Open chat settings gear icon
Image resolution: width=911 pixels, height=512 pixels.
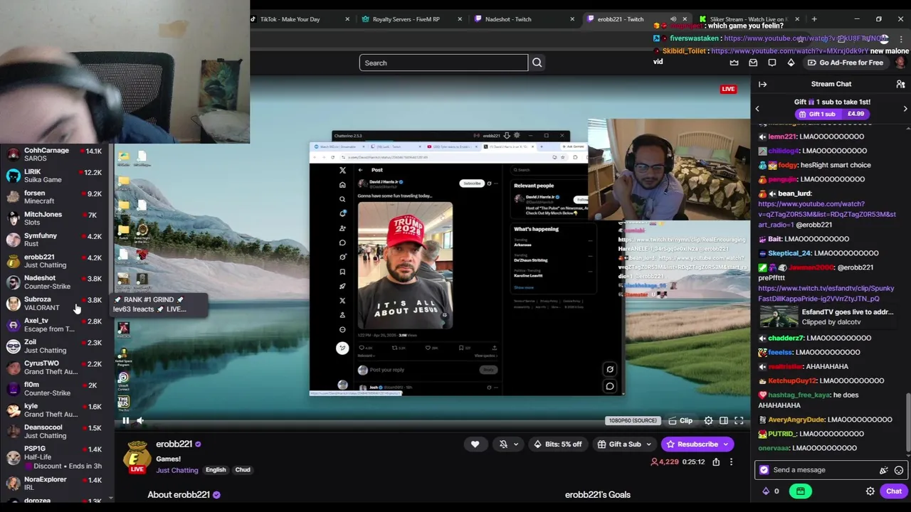point(870,491)
